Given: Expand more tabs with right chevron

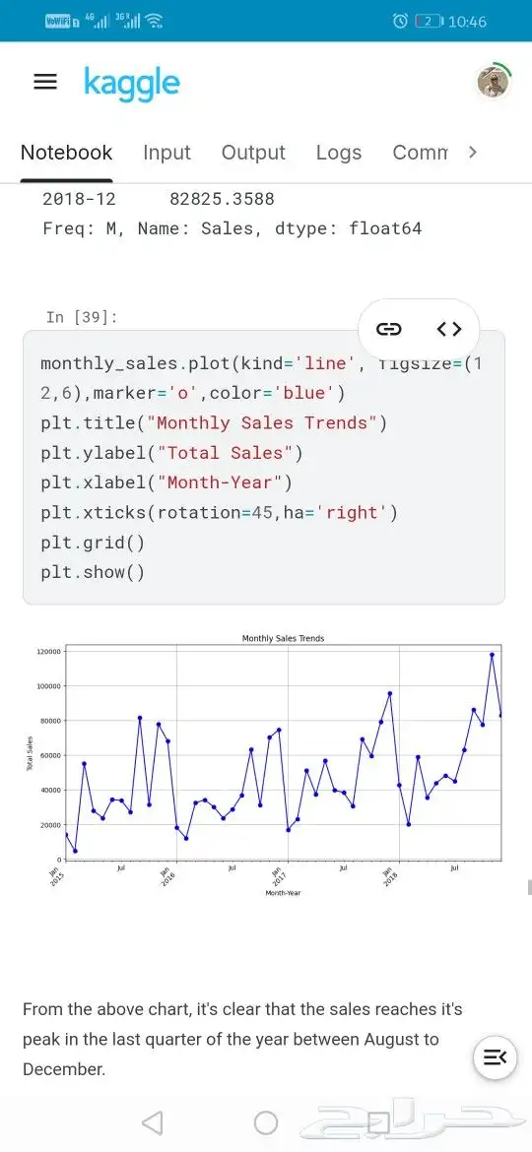Looking at the screenshot, I should pyautogui.click(x=473, y=152).
